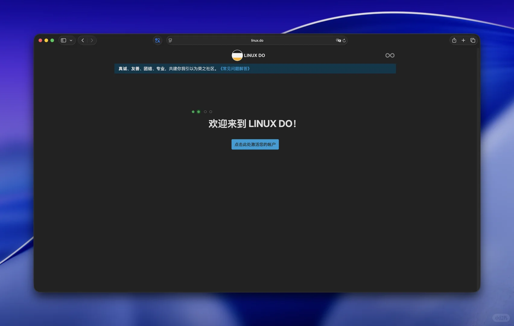Click the translation status icon inside address bar
This screenshot has height=326, width=514.
coord(338,40)
